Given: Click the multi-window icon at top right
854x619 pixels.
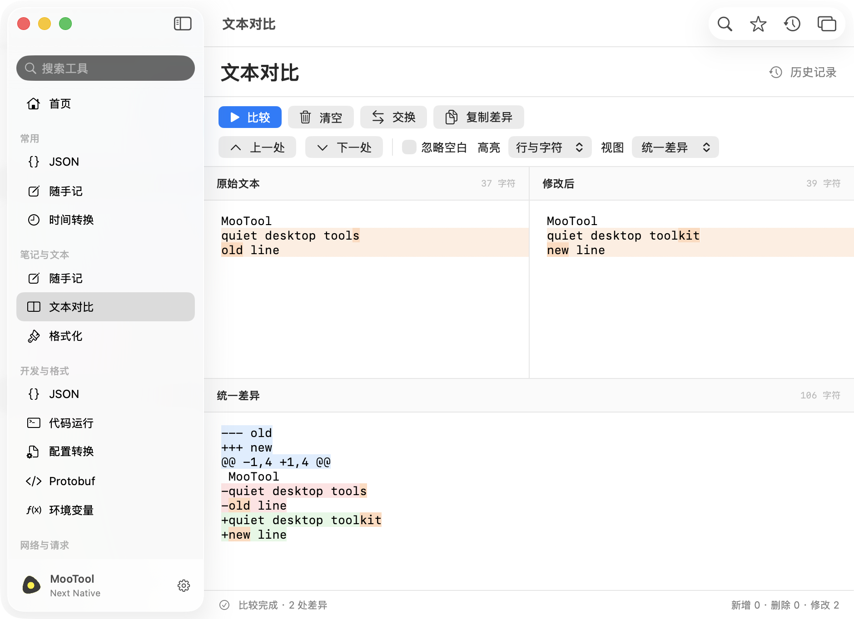Looking at the screenshot, I should pyautogui.click(x=827, y=24).
